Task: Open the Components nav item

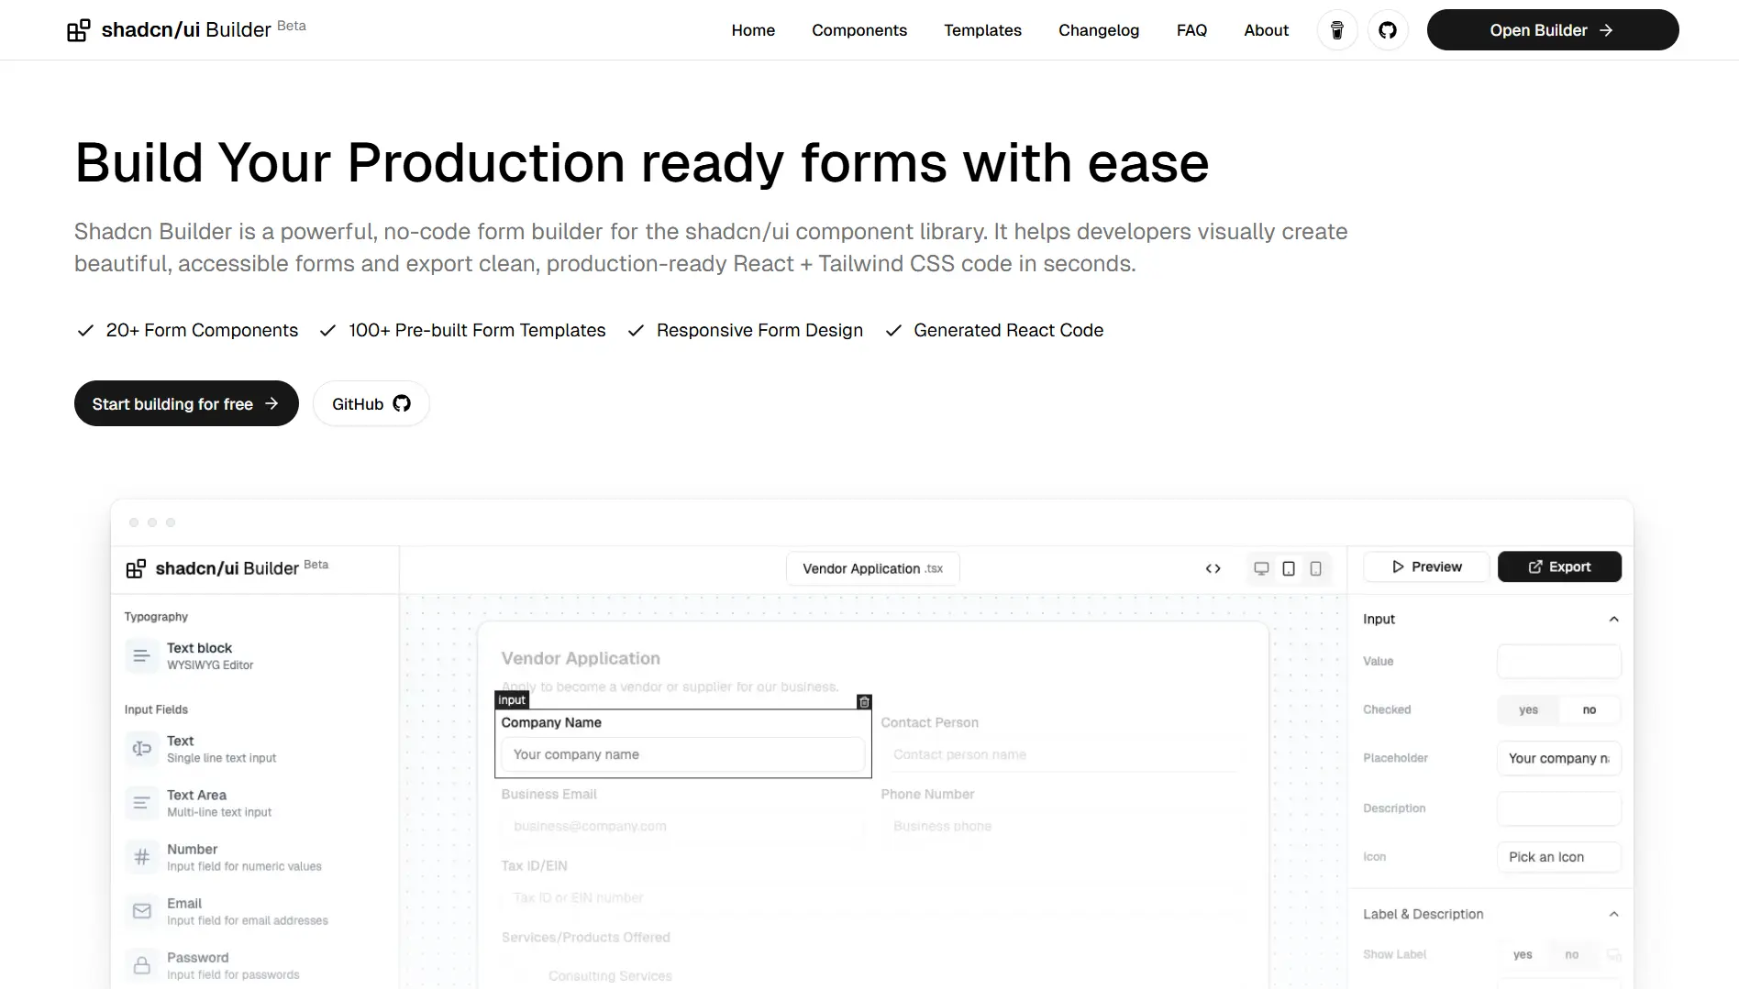Action: click(x=859, y=30)
